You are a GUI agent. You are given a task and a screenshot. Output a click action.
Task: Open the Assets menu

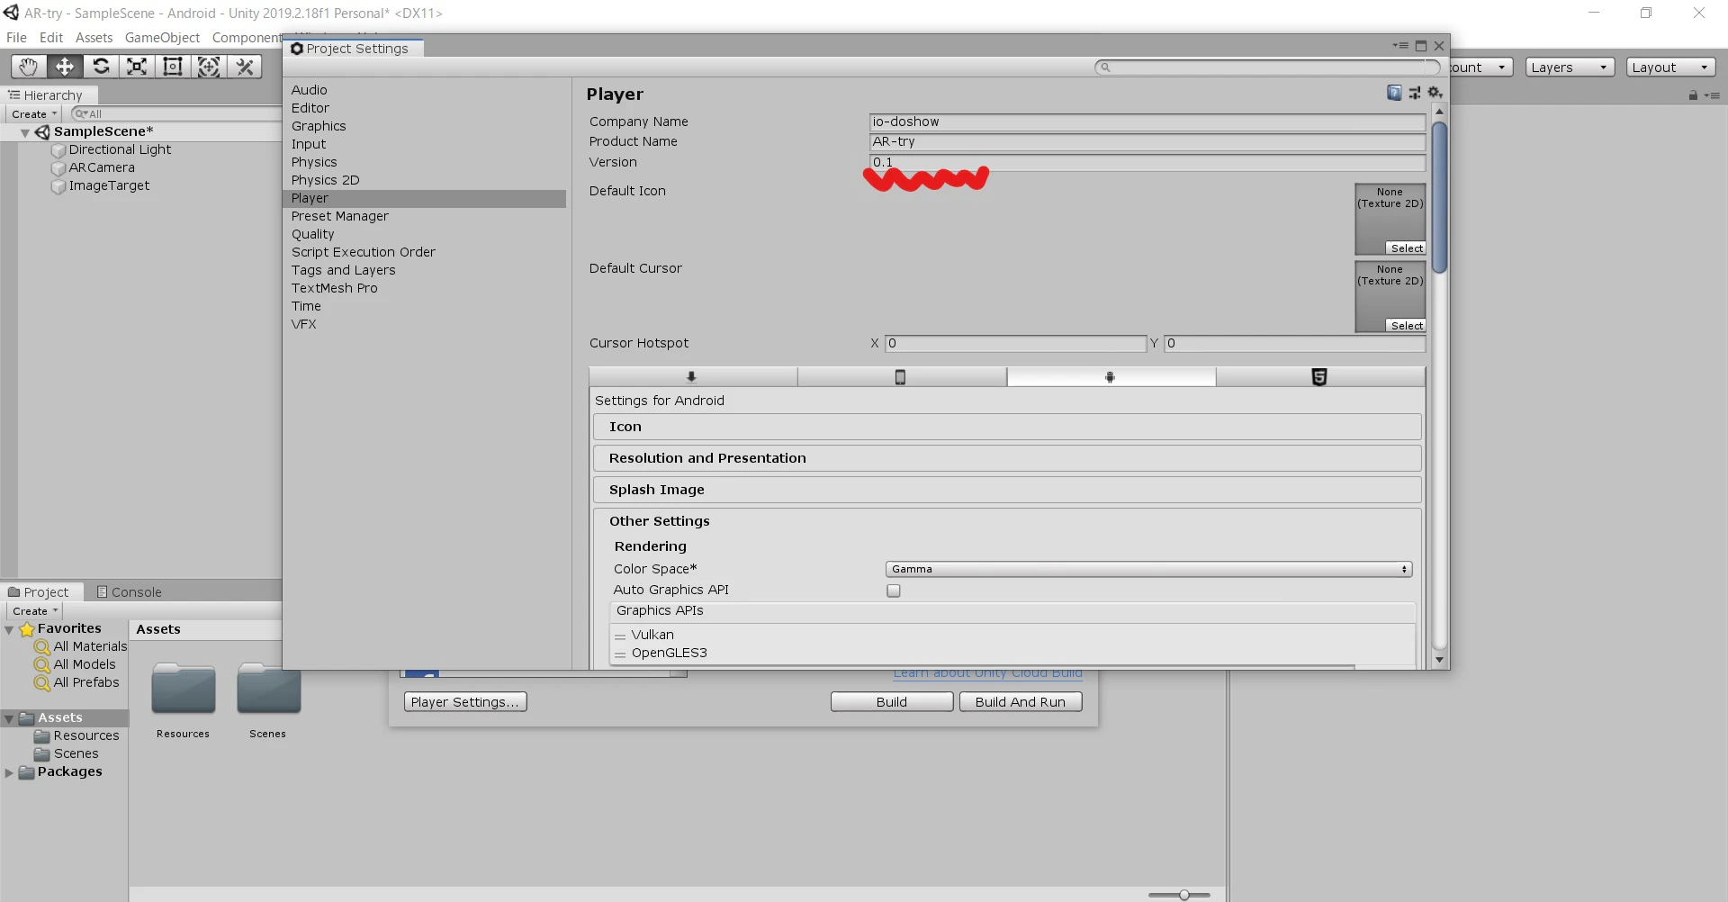pyautogui.click(x=94, y=38)
